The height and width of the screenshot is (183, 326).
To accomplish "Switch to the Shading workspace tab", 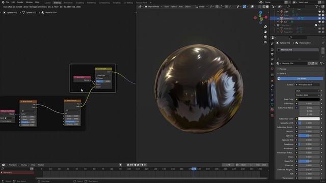I will tap(57, 3).
